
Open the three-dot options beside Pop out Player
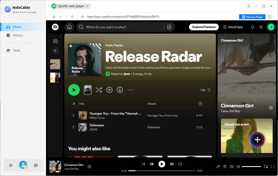(x=270, y=17)
